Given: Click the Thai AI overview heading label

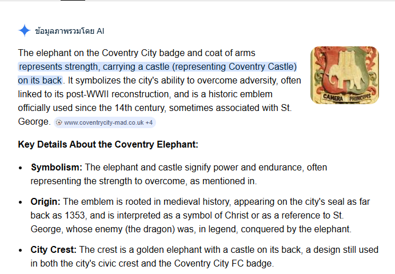Looking at the screenshot, I should (69, 31).
